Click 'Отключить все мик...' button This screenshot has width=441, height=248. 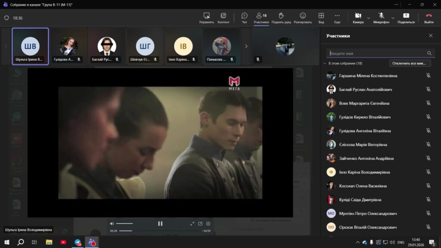[410, 63]
